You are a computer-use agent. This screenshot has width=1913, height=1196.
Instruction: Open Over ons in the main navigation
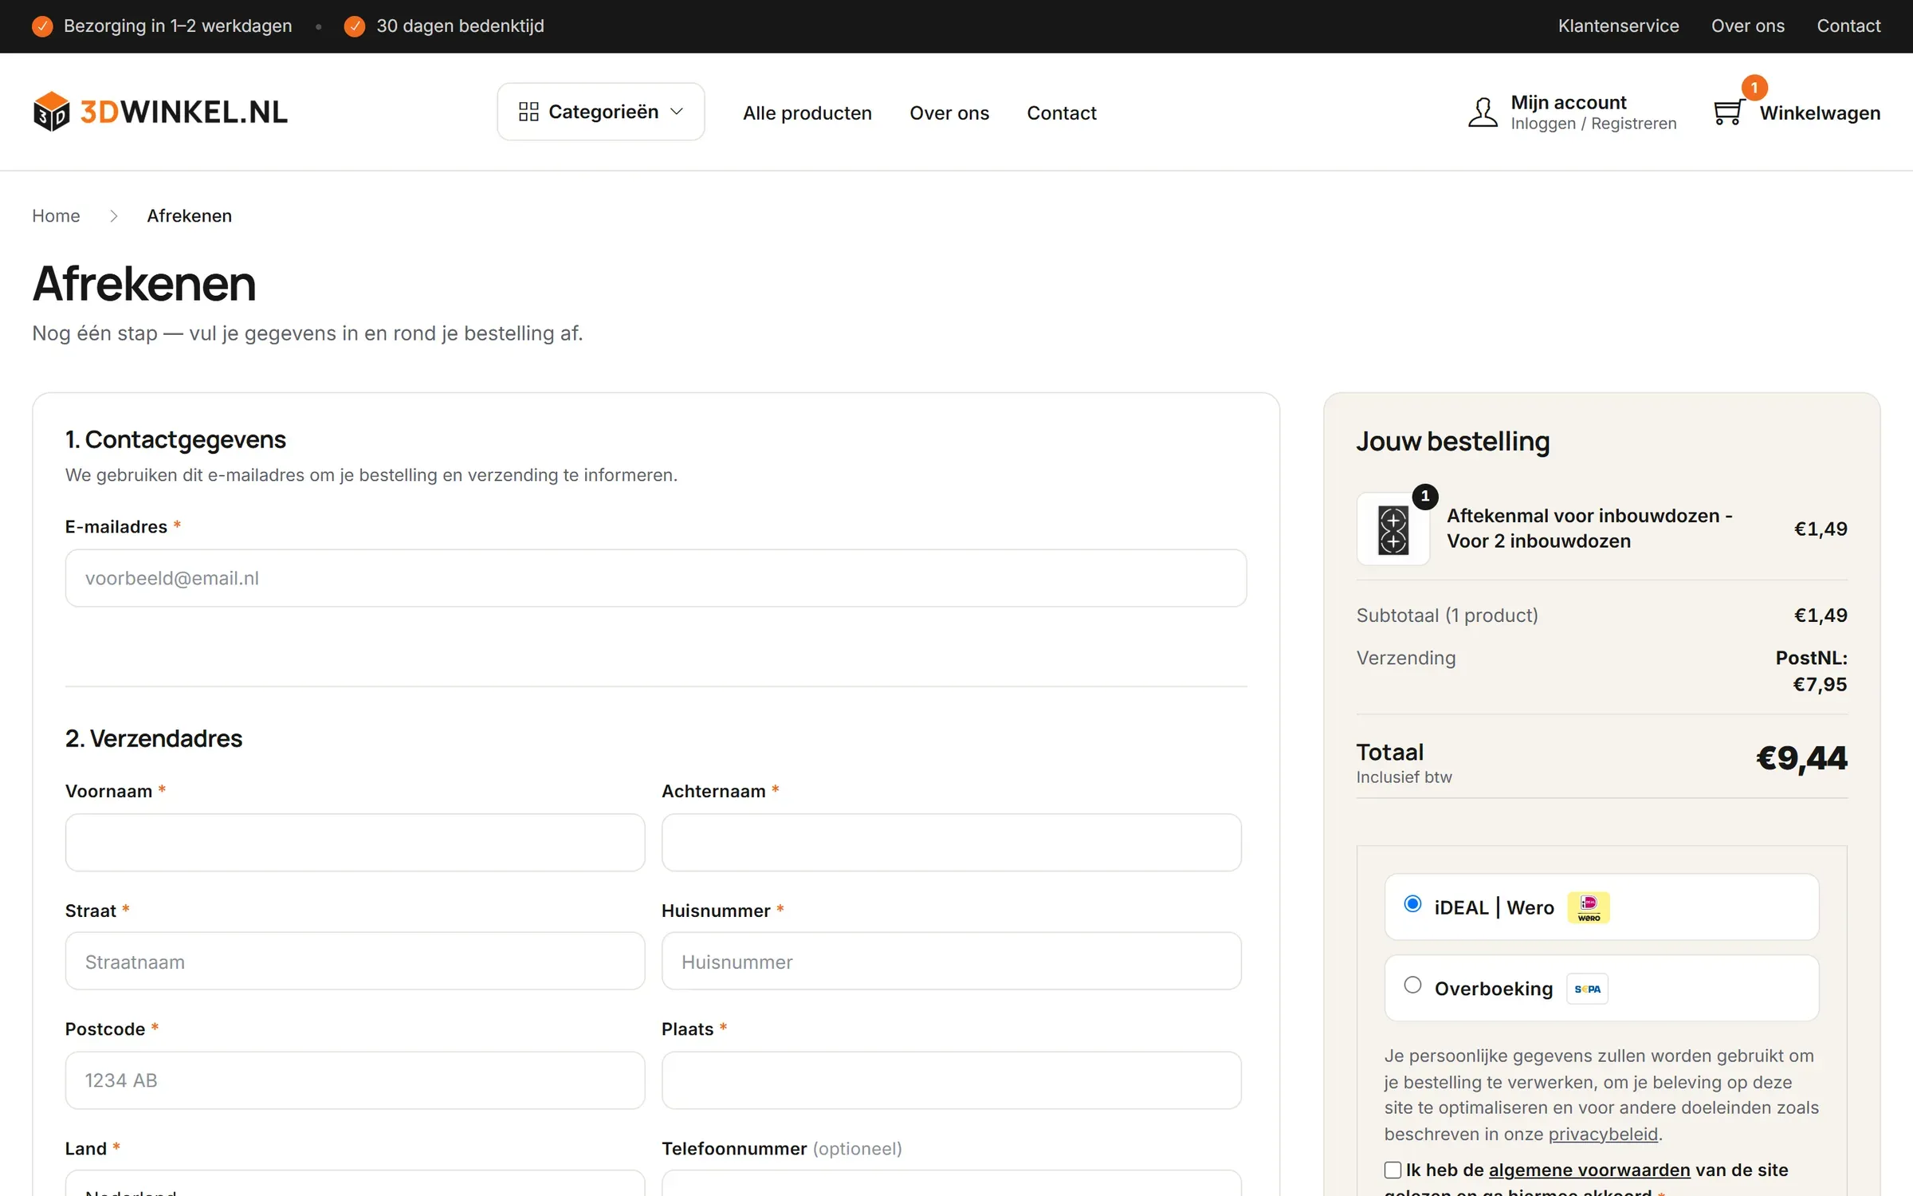pos(949,113)
